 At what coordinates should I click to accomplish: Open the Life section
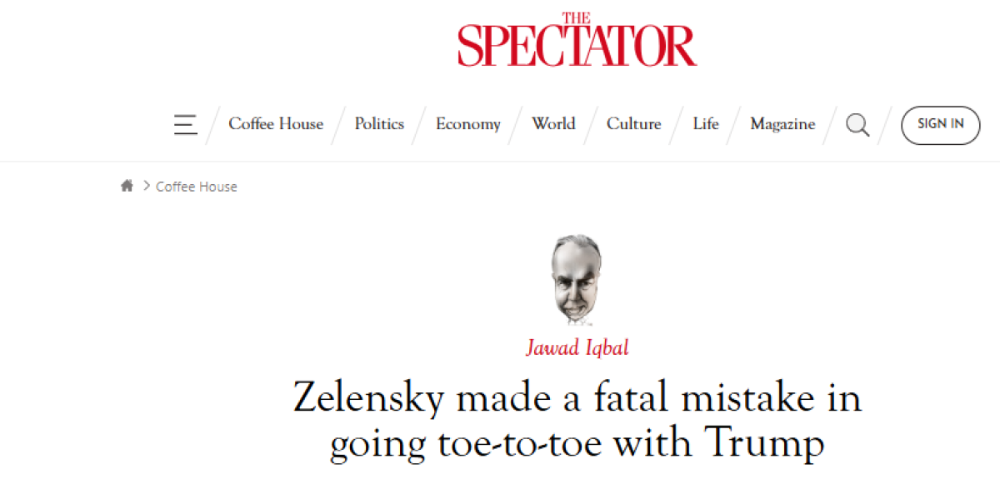(x=705, y=124)
